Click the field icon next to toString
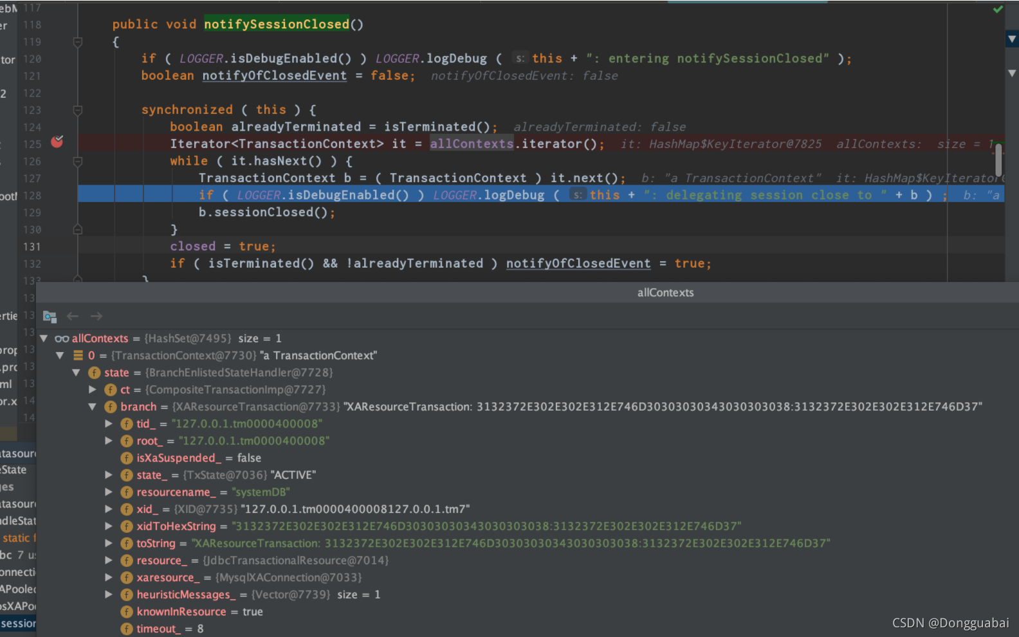The height and width of the screenshot is (637, 1019). click(127, 543)
